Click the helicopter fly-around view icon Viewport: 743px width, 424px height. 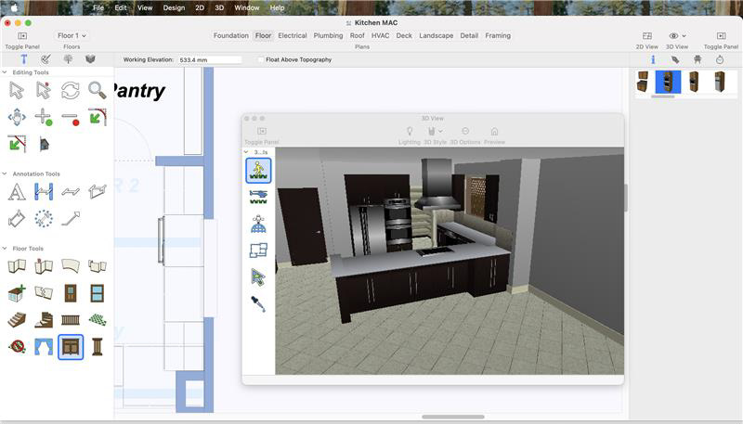click(258, 197)
